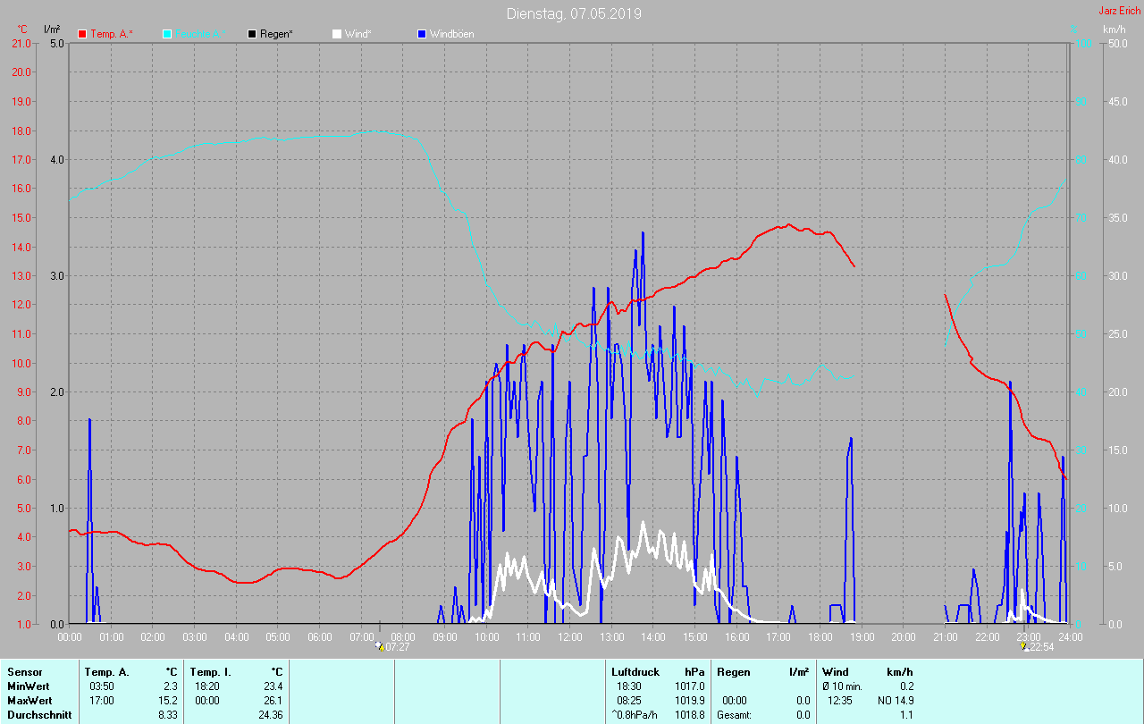Viewport: 1144px width, 724px height.
Task: Click the Durchschnitt row label
Action: [x=38, y=715]
